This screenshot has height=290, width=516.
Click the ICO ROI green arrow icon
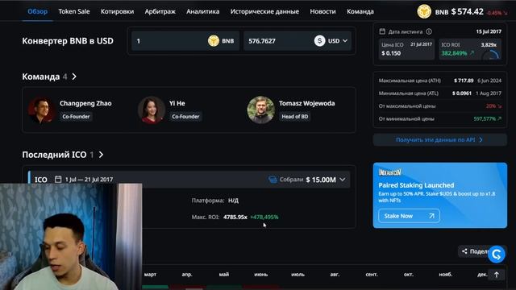coord(472,52)
